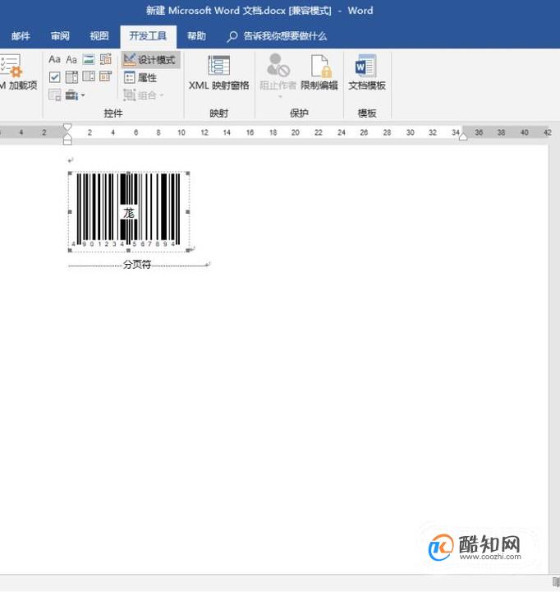Click the barcode's top-left resize handle
Viewport: 560px width, 592px height.
[70, 173]
